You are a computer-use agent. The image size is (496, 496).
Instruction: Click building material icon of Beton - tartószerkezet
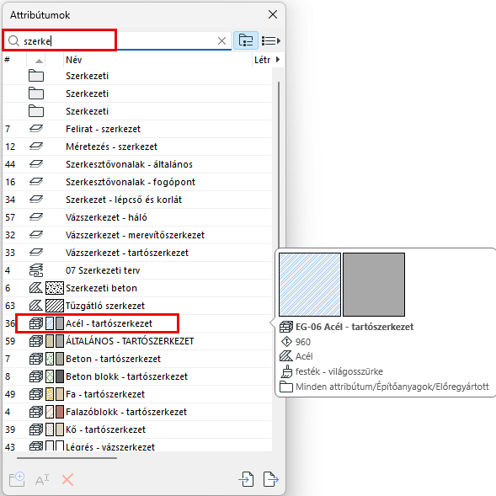36,359
